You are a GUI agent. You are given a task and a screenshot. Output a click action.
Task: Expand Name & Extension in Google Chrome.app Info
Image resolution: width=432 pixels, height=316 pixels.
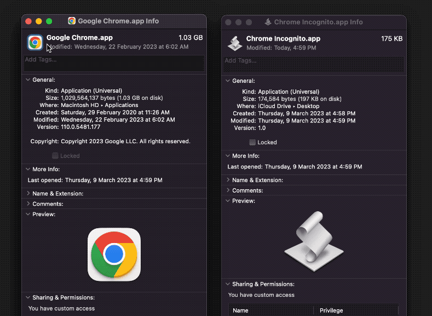[28, 194]
